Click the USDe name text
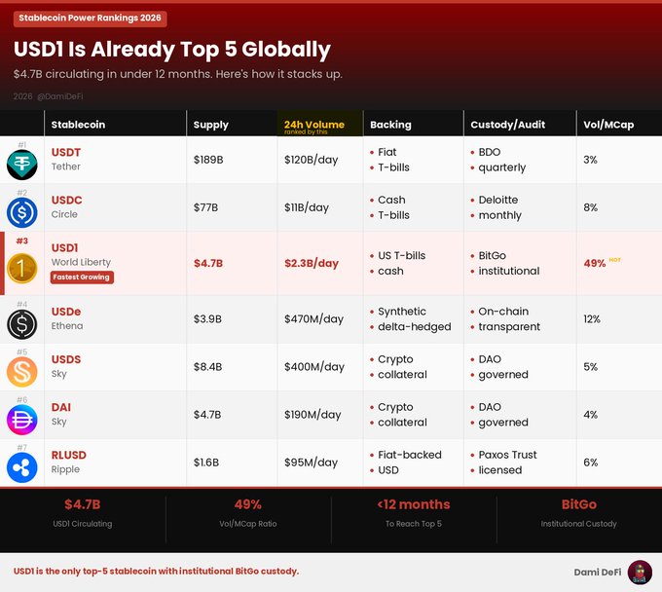The image size is (662, 592). (x=66, y=312)
